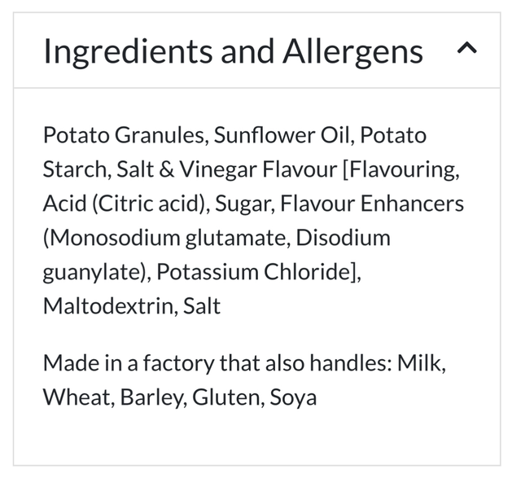Viewport: 521px width, 478px height.
Task: Click the Wheat allergen word
Action: (x=77, y=397)
